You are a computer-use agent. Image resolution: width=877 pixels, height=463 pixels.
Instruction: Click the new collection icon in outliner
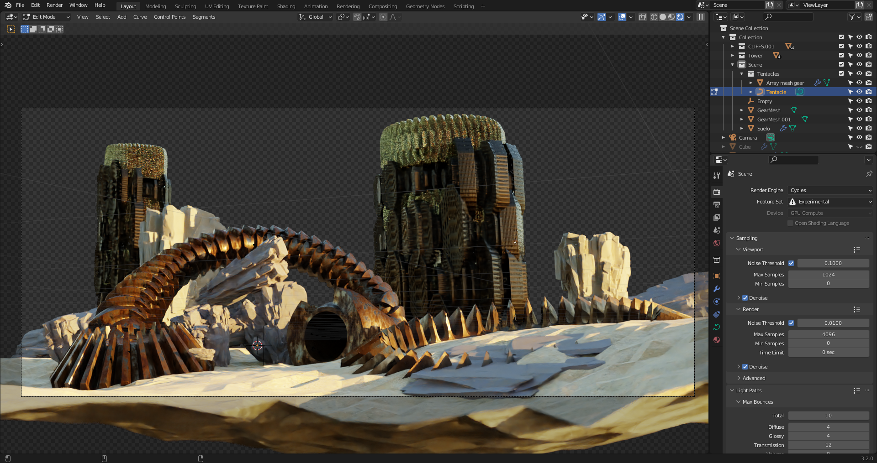point(868,17)
